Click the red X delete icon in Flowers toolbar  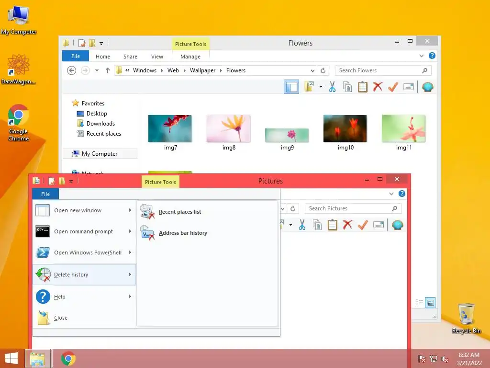click(x=378, y=86)
